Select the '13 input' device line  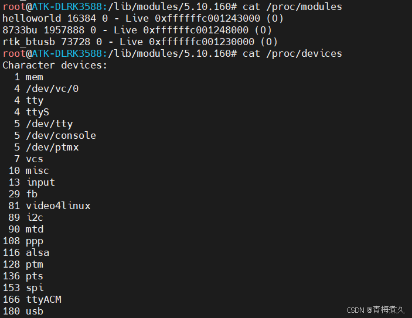pyautogui.click(x=32, y=182)
